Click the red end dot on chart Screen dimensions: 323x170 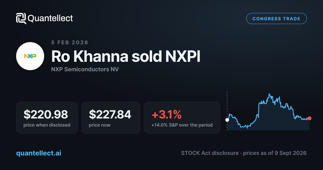310,118
